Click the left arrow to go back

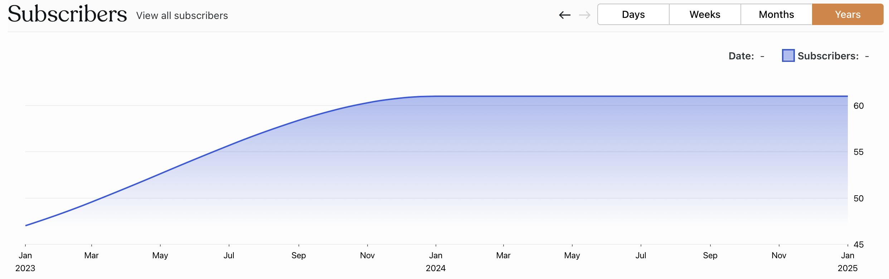point(564,15)
